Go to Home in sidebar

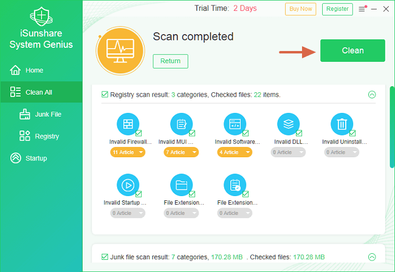[41, 70]
